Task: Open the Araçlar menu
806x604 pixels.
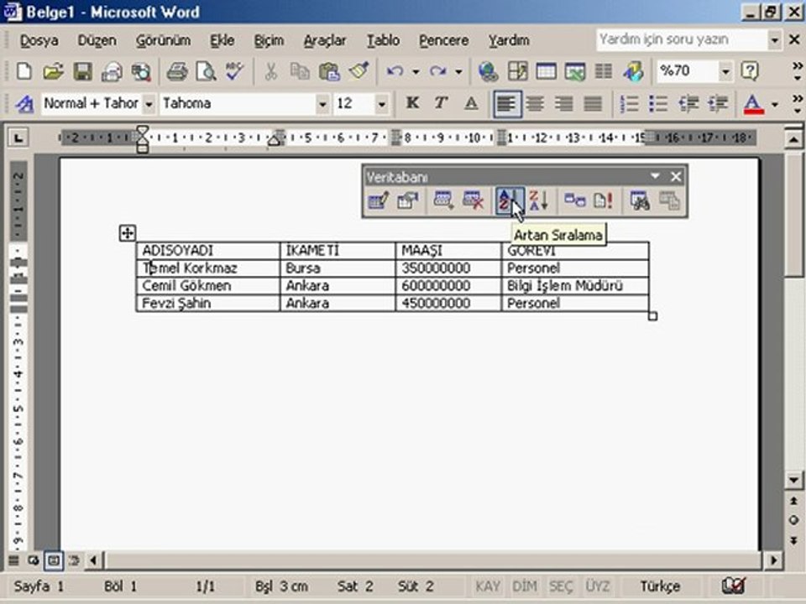Action: (325, 40)
